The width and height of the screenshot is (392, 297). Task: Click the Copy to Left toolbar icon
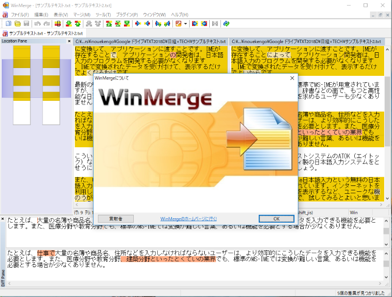147,23
